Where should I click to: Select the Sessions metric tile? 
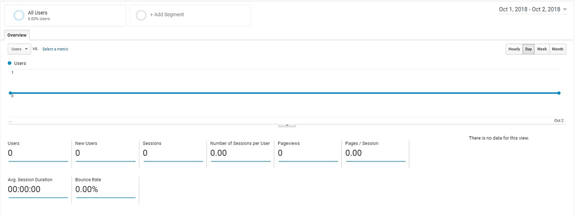(173, 151)
